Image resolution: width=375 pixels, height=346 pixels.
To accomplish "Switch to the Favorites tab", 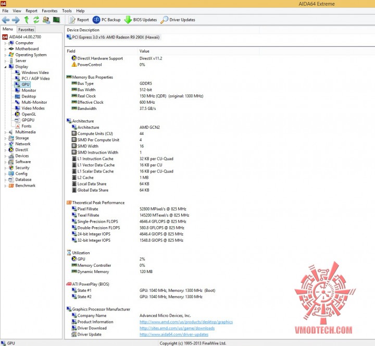I will tap(26, 29).
